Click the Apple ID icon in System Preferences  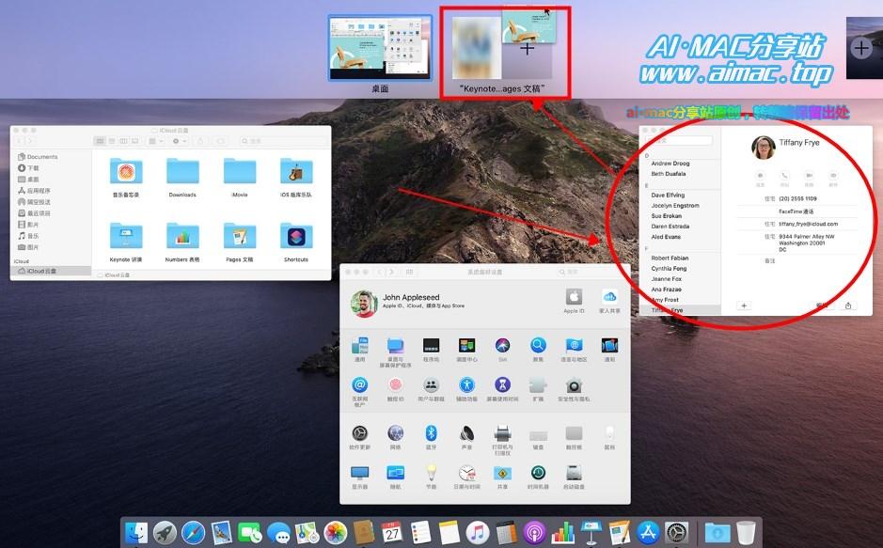click(574, 296)
